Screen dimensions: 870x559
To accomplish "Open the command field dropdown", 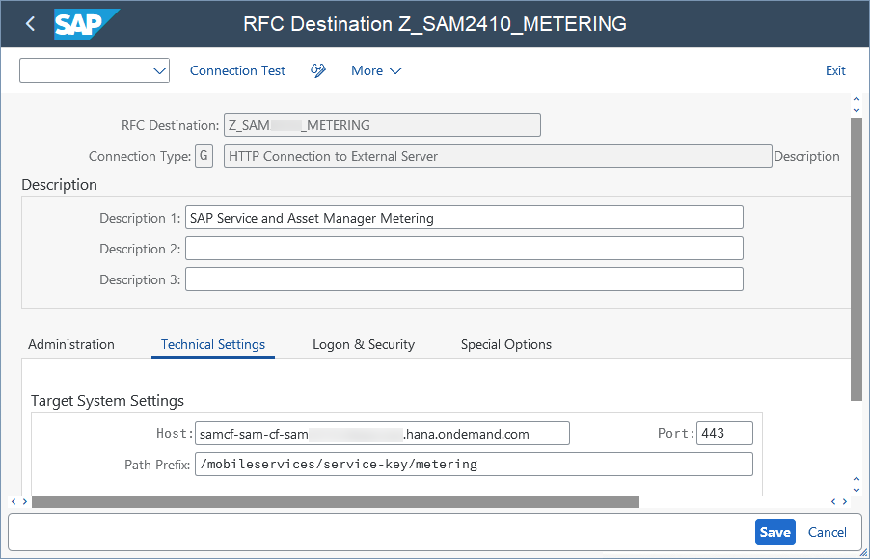I will tap(159, 71).
